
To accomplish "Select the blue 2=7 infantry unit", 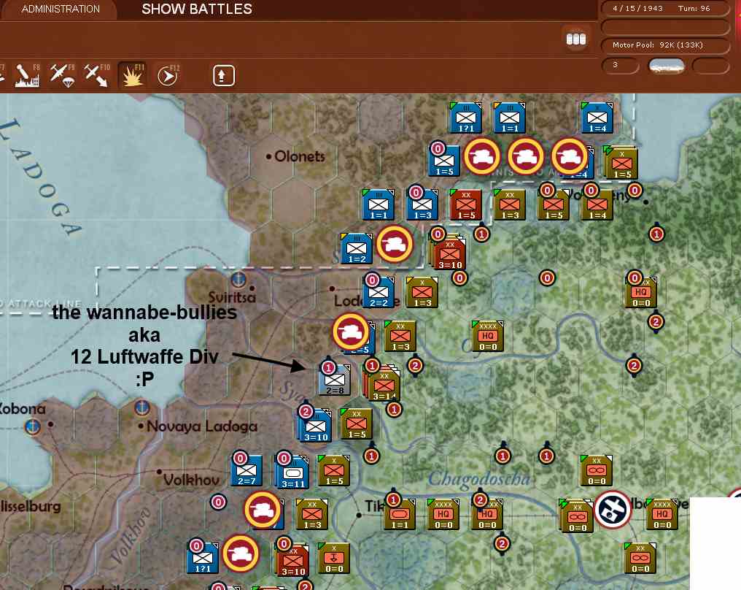I will pos(247,471).
